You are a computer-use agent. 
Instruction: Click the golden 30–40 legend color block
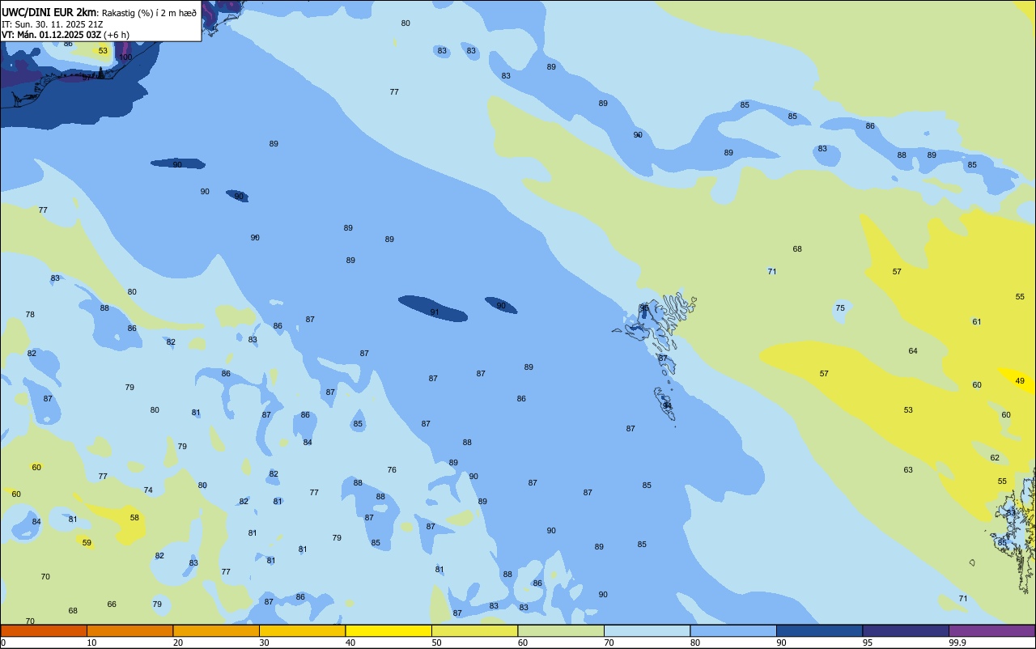coord(302,630)
